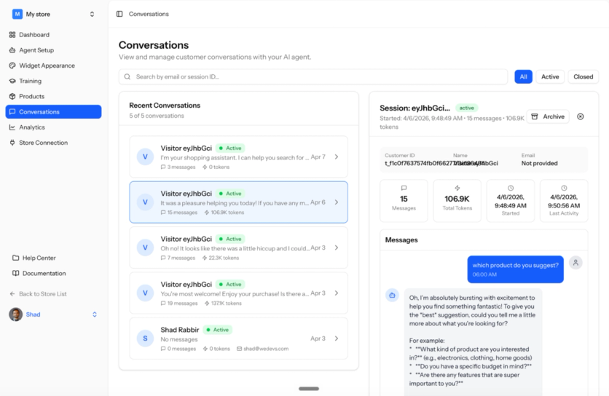Click the green active badge beside session title
Screen dimensions: 609x396
pyautogui.click(x=466, y=108)
